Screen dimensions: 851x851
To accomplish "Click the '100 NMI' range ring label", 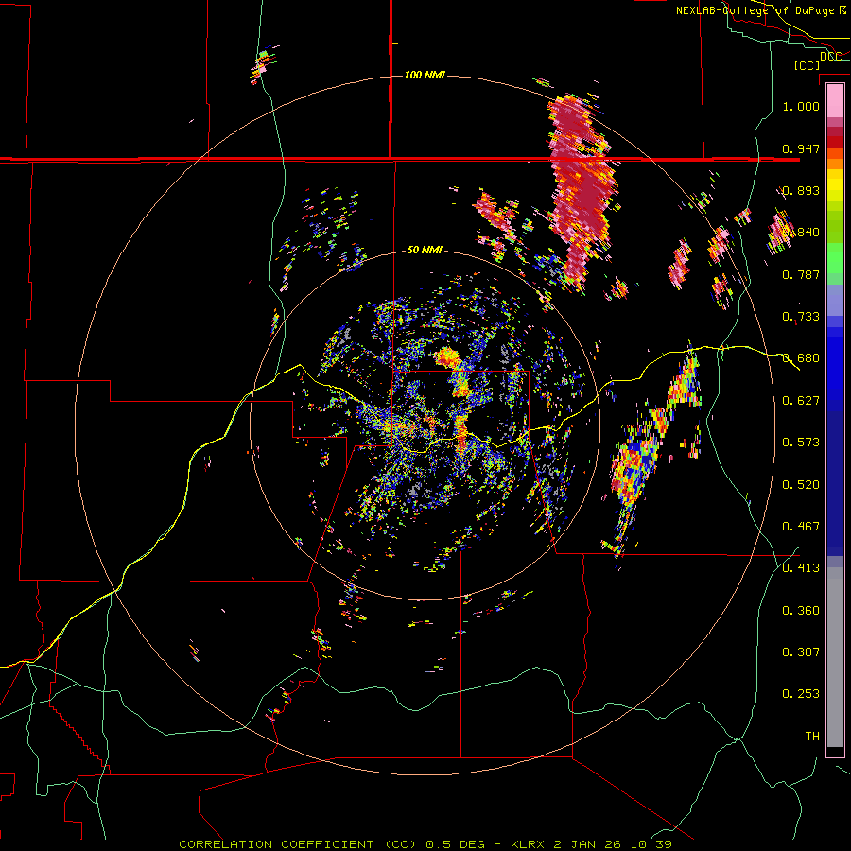I will (425, 75).
